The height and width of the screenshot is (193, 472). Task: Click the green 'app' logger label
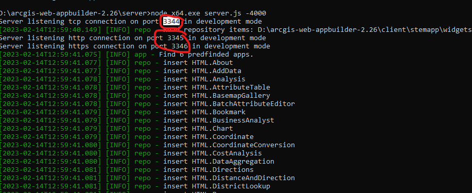[141, 55]
